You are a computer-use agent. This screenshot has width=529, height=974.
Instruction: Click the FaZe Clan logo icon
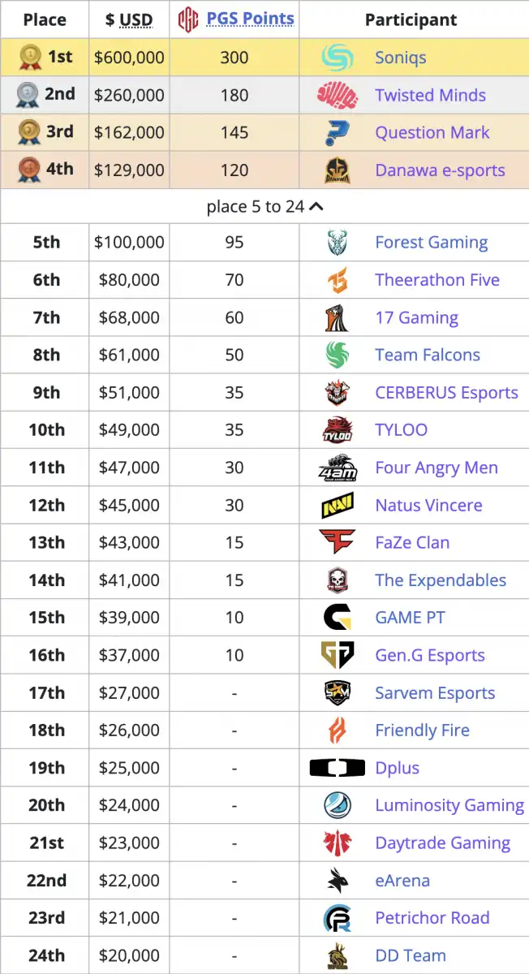338,542
